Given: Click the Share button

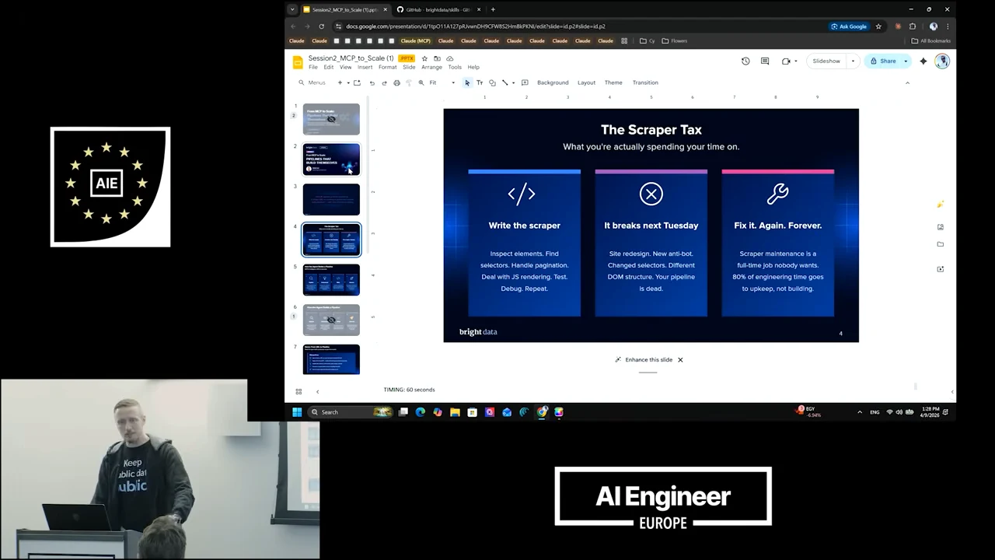Looking at the screenshot, I should (883, 61).
